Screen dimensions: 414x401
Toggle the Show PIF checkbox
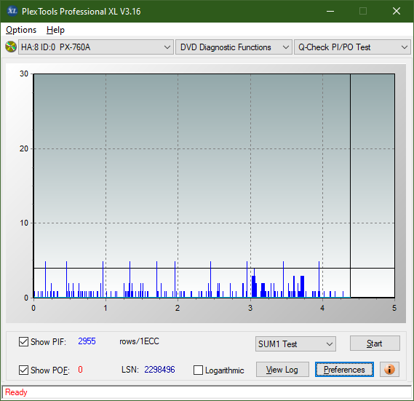(x=23, y=341)
